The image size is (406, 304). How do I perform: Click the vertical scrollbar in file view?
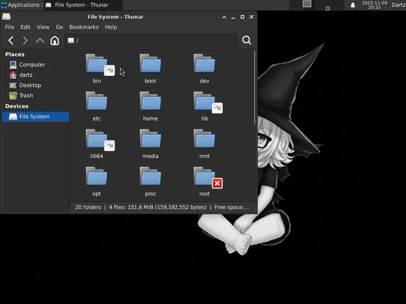255,88
